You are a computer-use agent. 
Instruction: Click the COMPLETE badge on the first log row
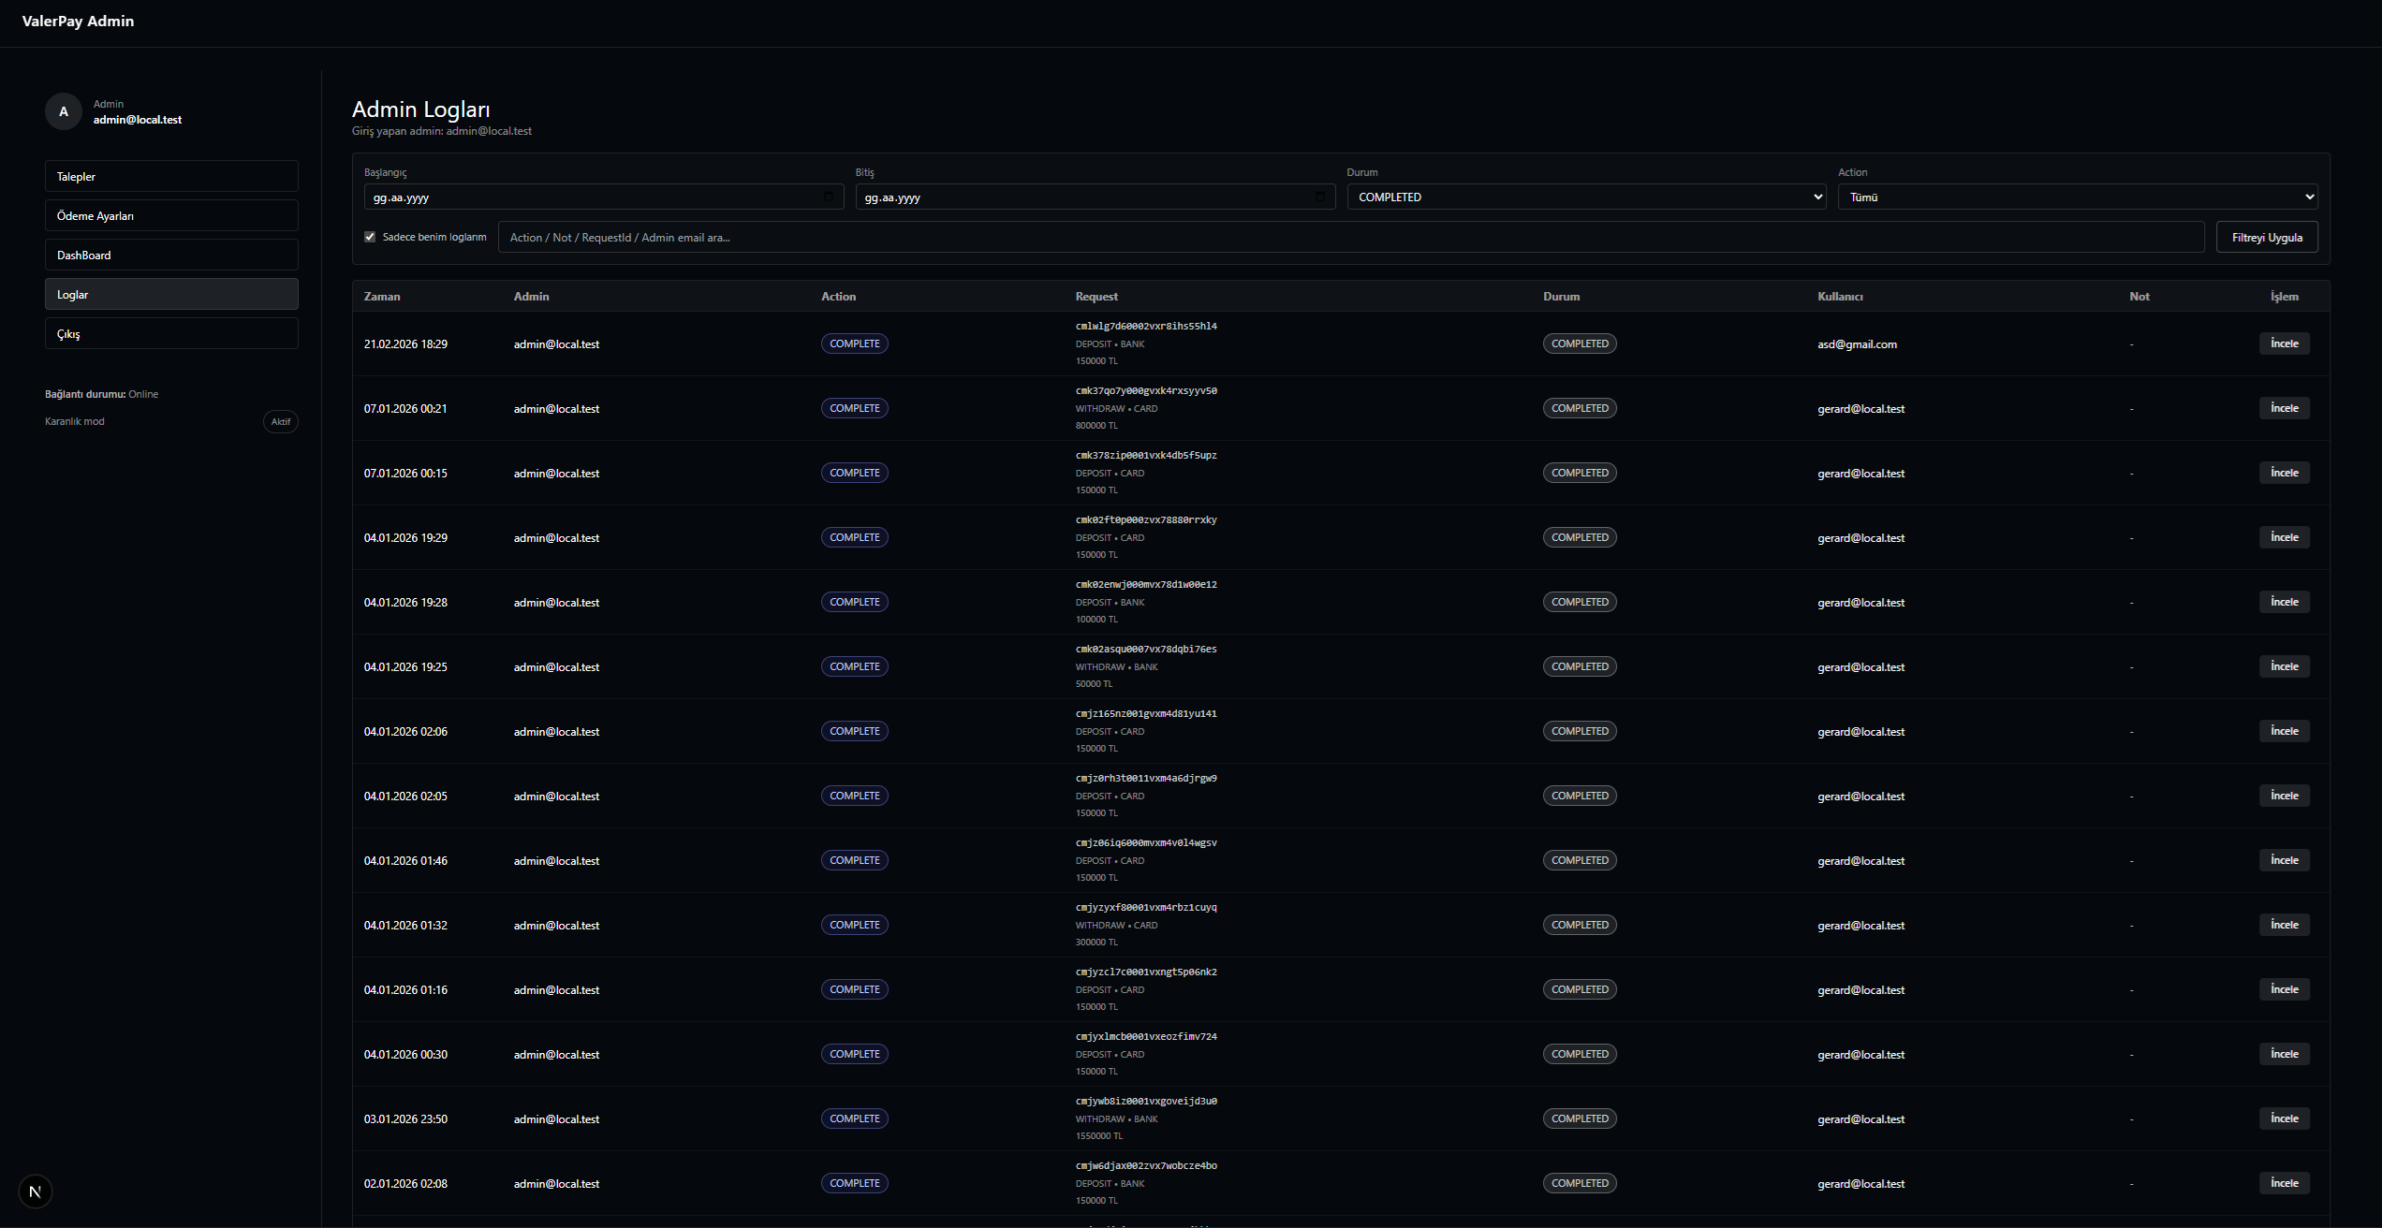coord(854,343)
